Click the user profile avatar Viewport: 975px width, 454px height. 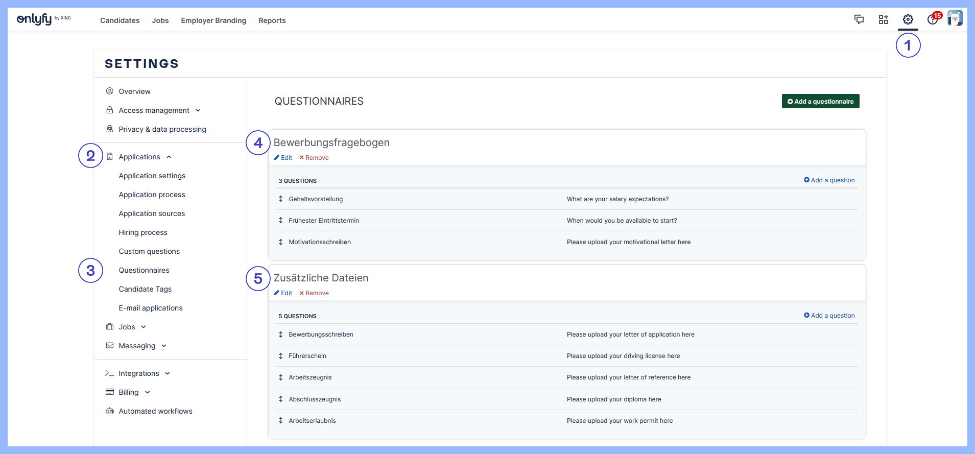point(955,19)
